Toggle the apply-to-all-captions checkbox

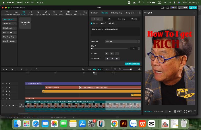click(91, 23)
